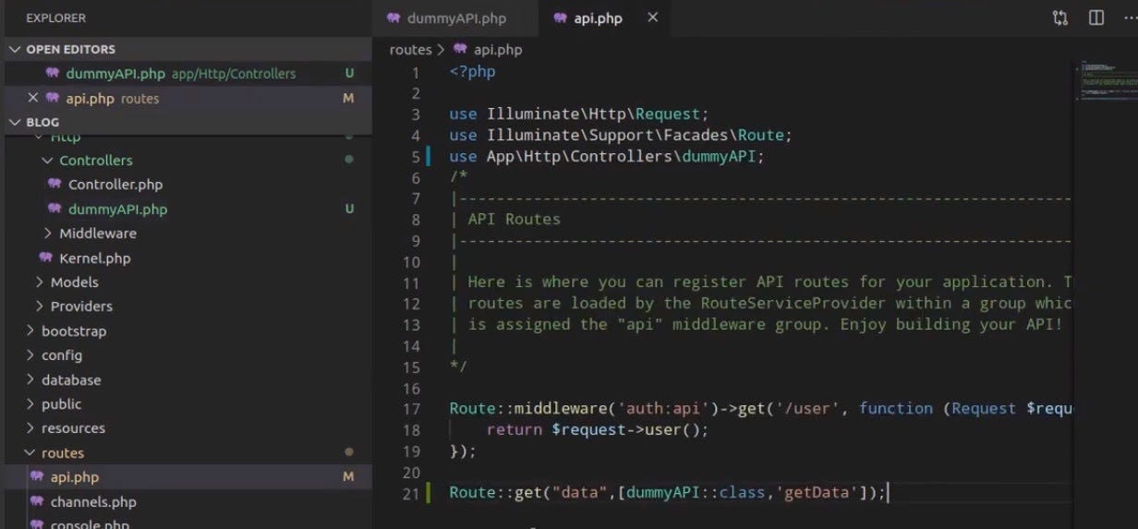
Task: Expand the public folder
Action: click(x=186, y=404)
